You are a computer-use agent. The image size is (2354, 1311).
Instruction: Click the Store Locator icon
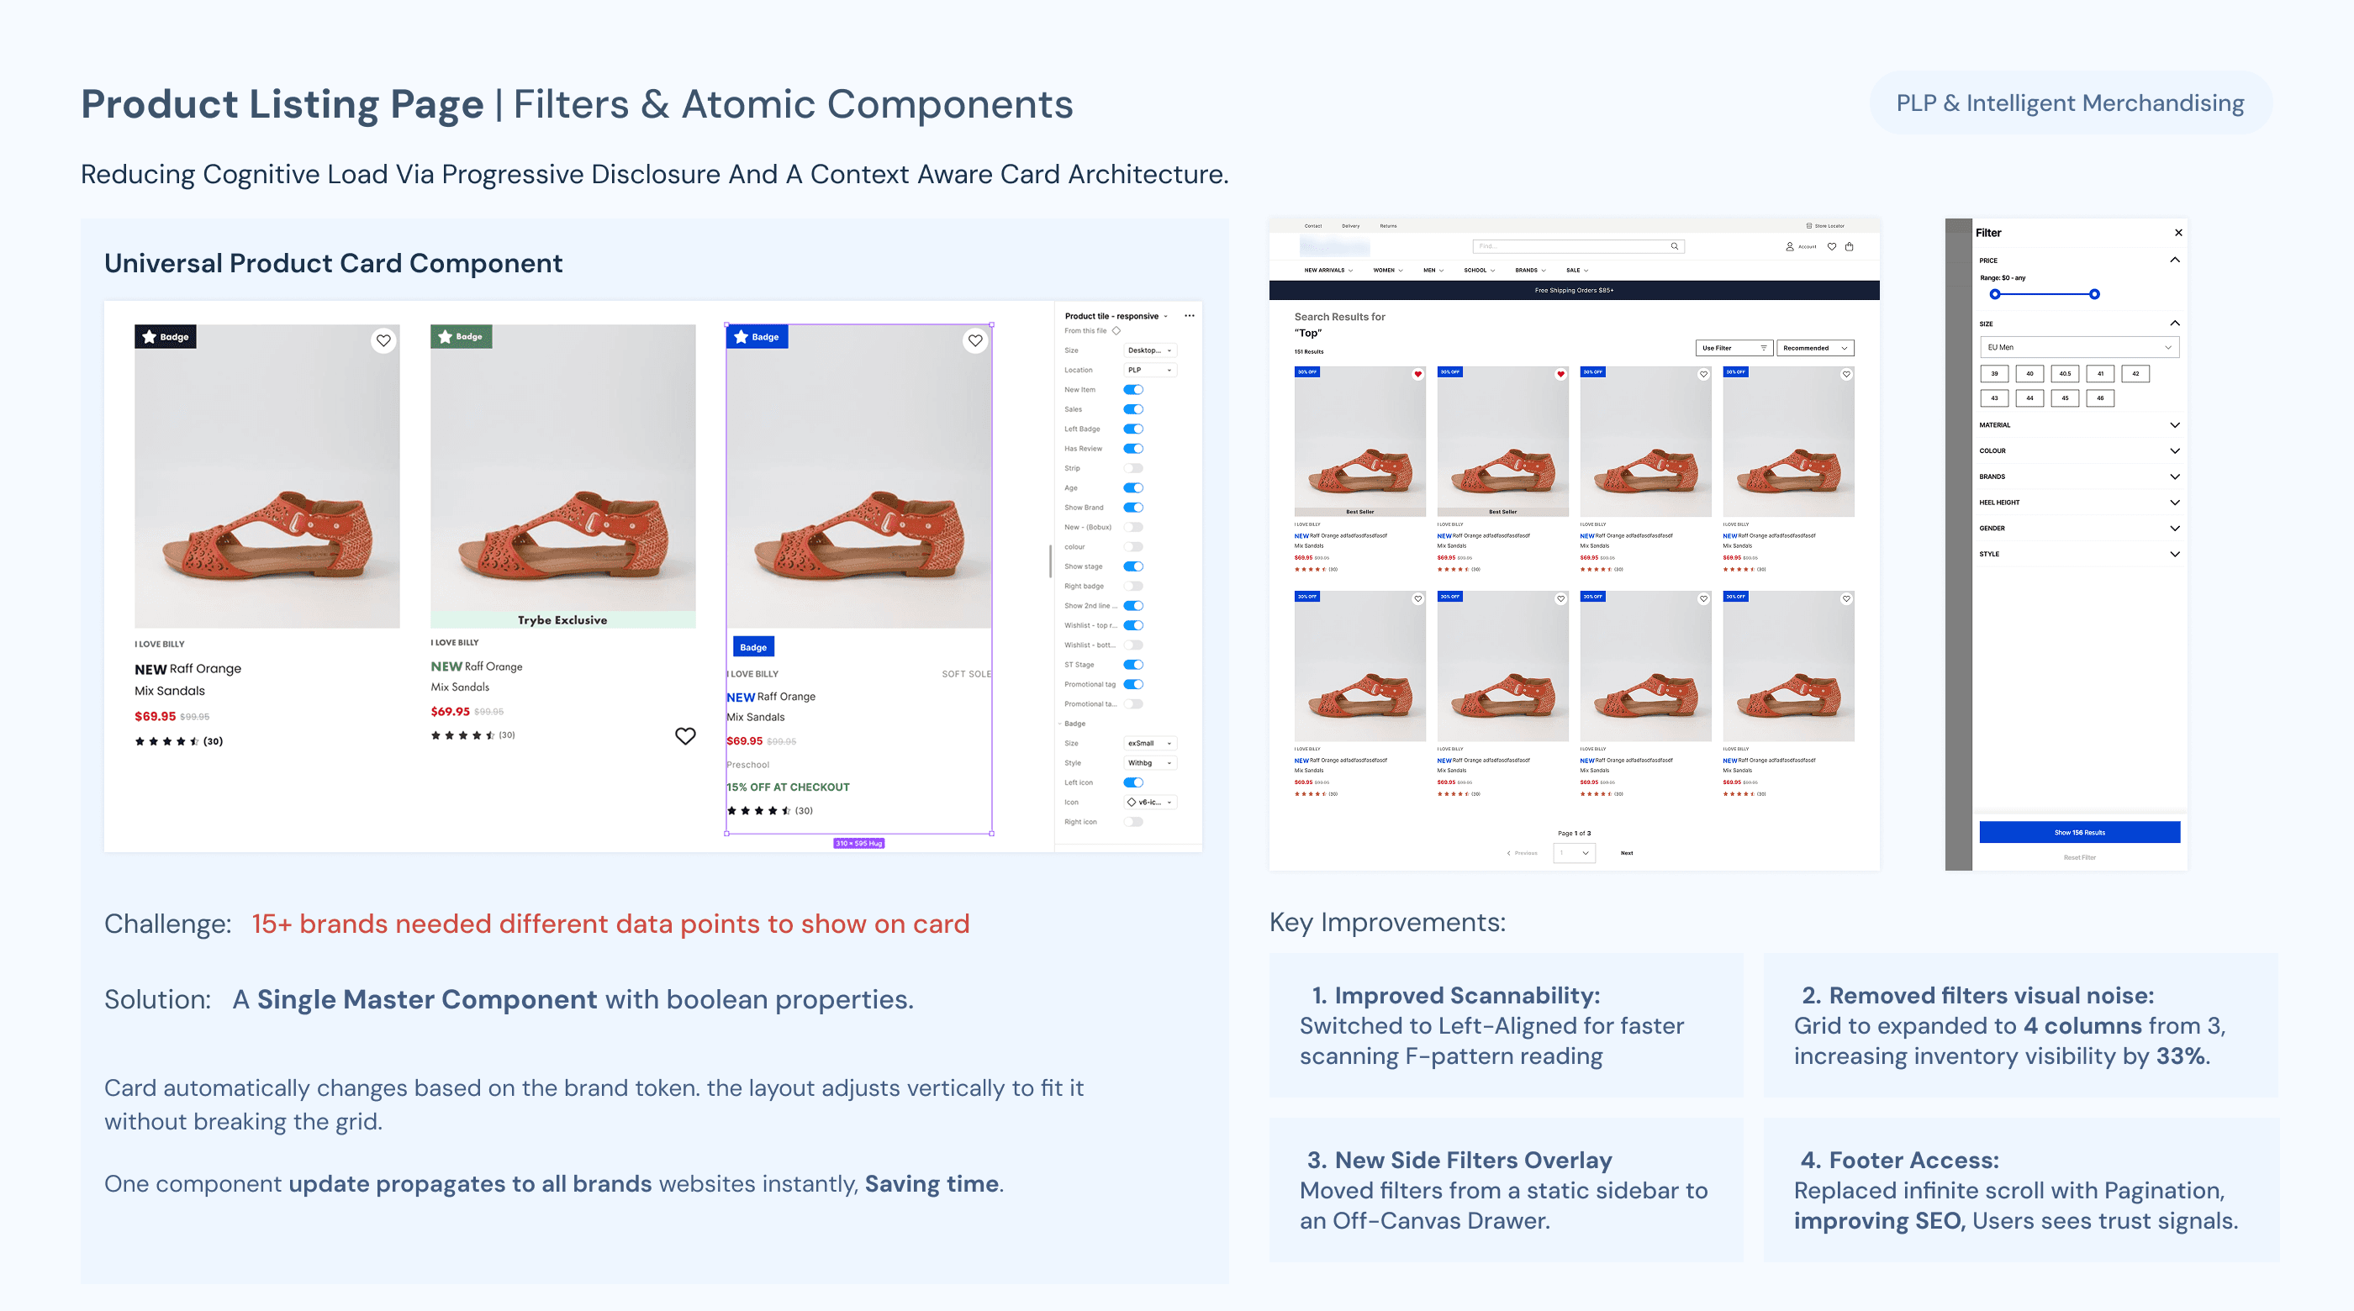pos(1808,226)
